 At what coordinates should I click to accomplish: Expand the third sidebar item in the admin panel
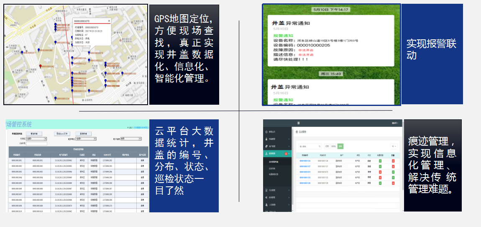pos(277,146)
